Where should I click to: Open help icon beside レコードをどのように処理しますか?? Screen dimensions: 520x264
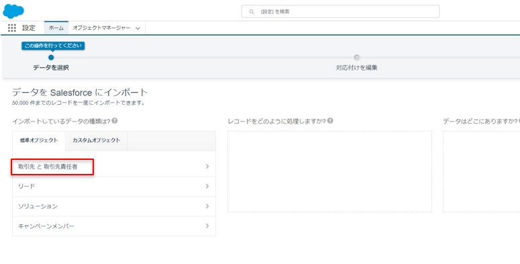(x=330, y=121)
